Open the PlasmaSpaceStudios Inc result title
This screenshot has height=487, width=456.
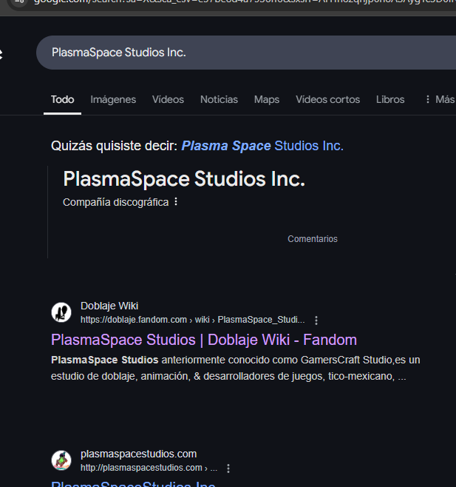[133, 484]
